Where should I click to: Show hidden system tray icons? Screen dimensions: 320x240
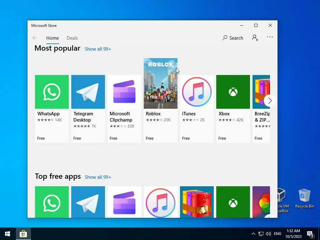(253, 234)
